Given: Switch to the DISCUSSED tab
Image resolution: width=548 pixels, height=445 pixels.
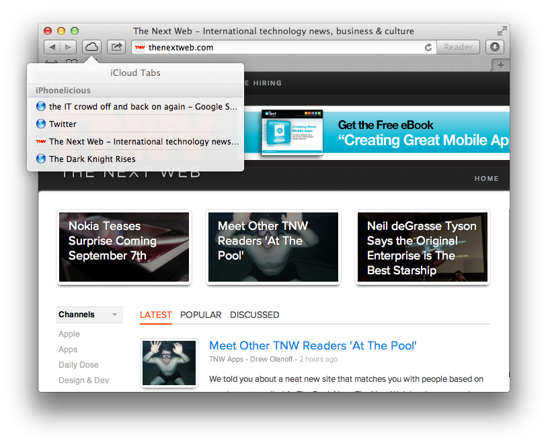Looking at the screenshot, I should tap(254, 315).
